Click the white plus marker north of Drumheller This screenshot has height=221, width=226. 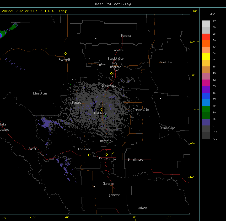tap(160, 98)
